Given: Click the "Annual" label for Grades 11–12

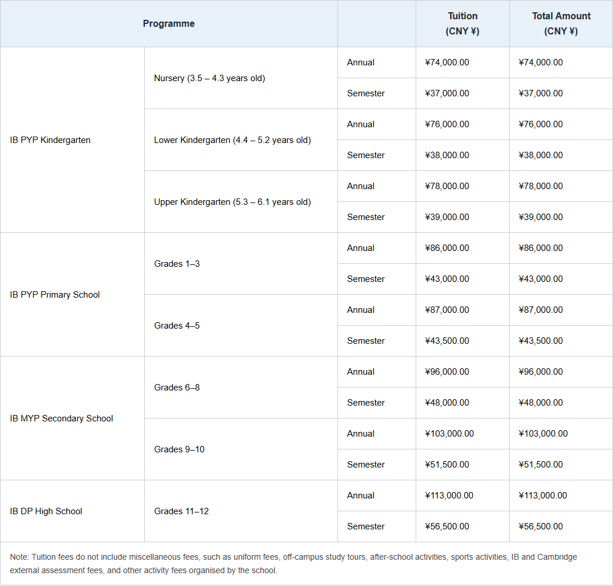Looking at the screenshot, I should pos(360,496).
